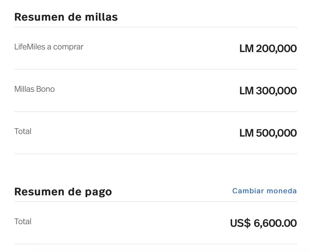Click the US$ currency symbol
Viewport: 309px width, 252px height.
tap(240, 223)
